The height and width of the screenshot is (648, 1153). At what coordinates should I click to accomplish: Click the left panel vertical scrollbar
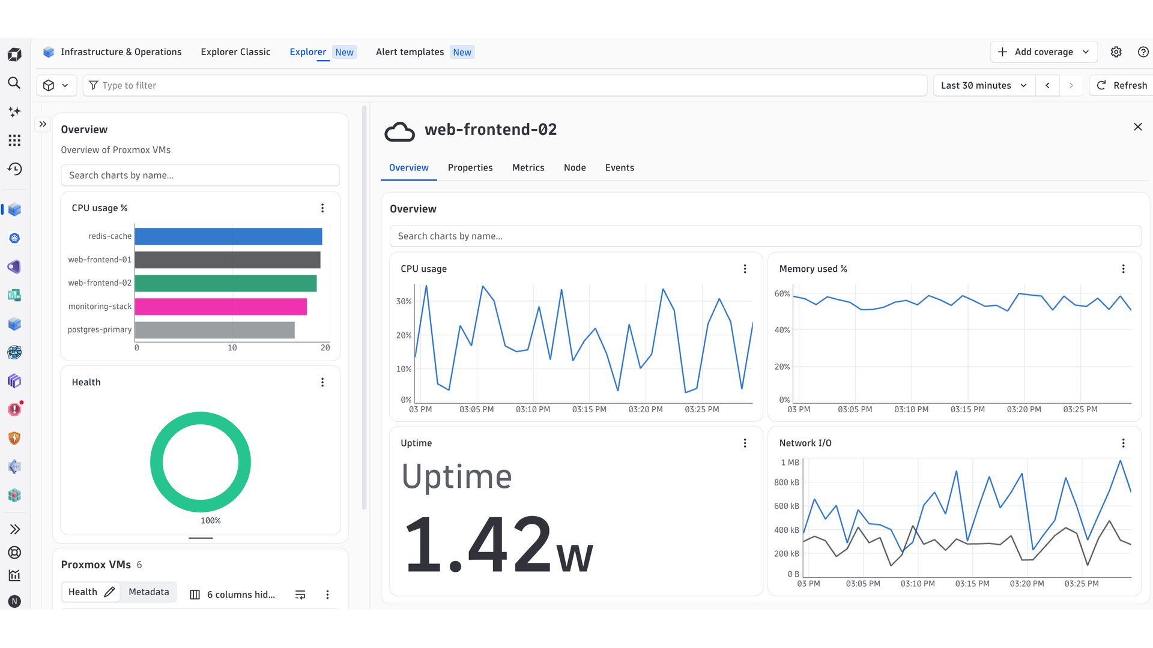coord(364,307)
